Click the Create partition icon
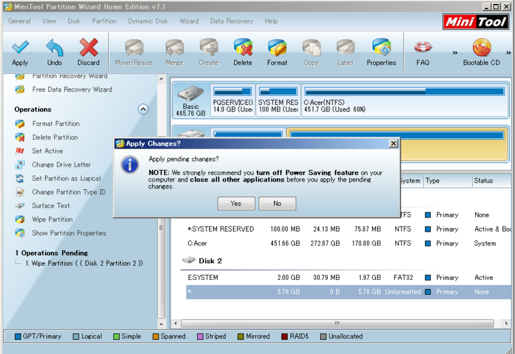The height and width of the screenshot is (354, 515). [x=209, y=47]
